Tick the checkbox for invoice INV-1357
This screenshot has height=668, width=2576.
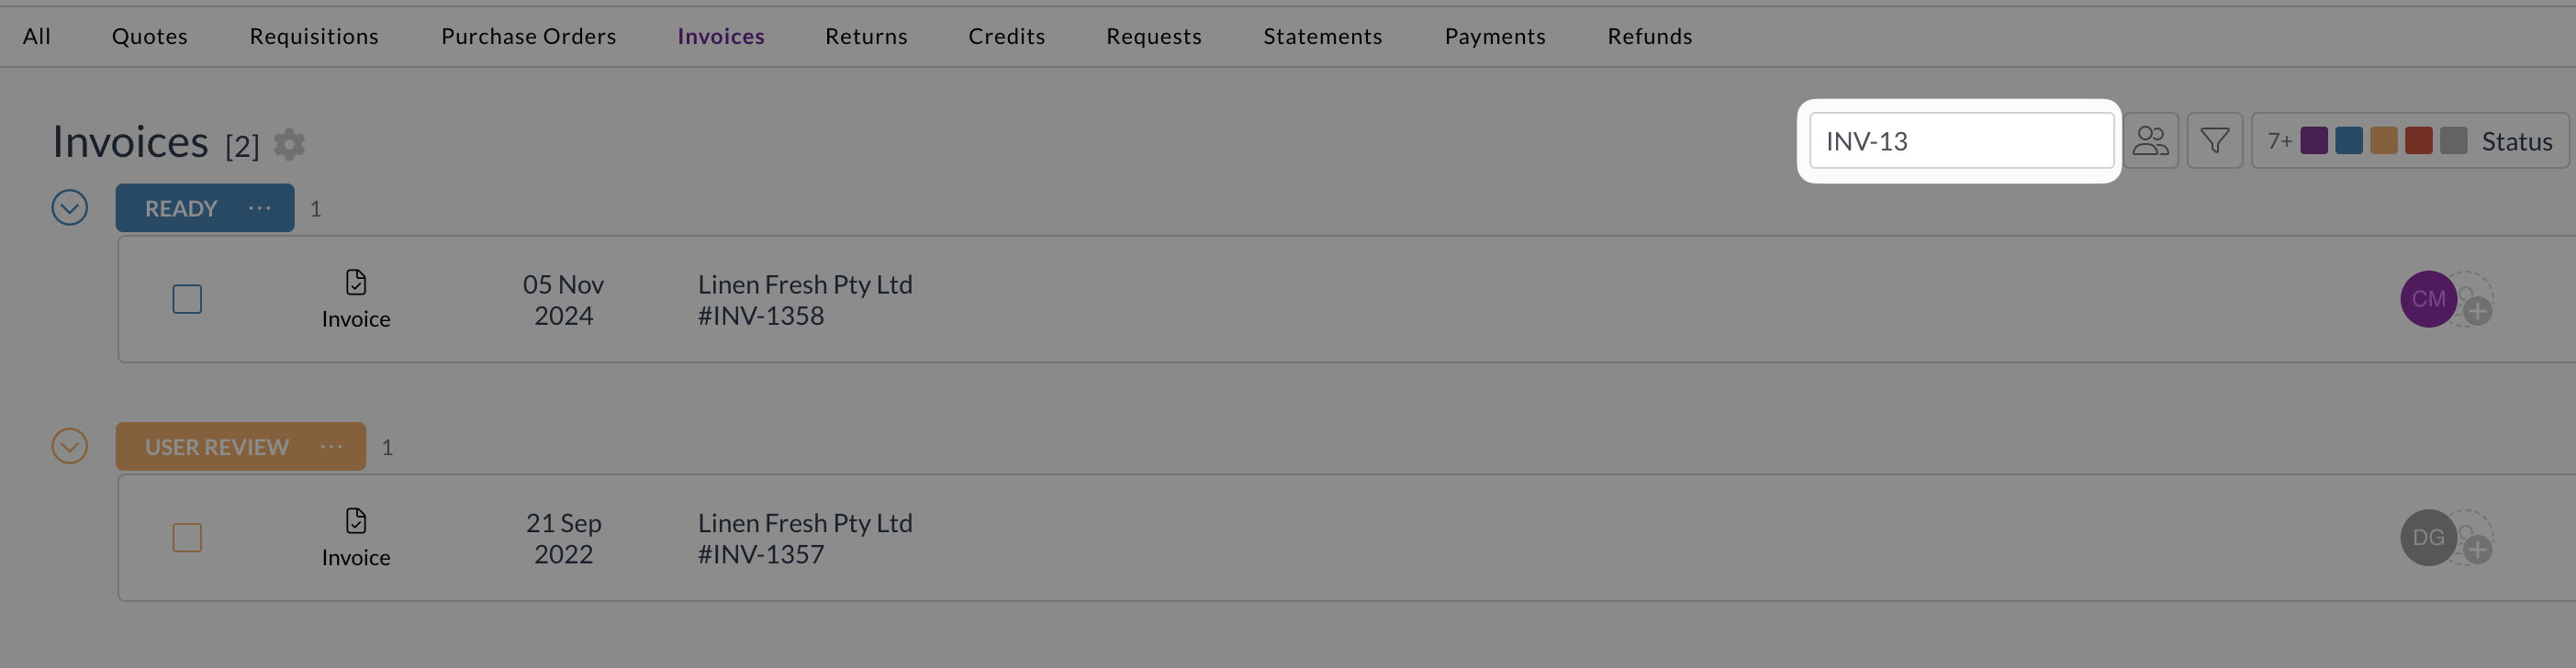pyautogui.click(x=187, y=538)
